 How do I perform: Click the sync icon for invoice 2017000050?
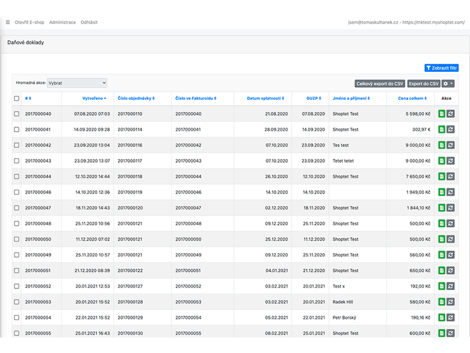pos(451,239)
